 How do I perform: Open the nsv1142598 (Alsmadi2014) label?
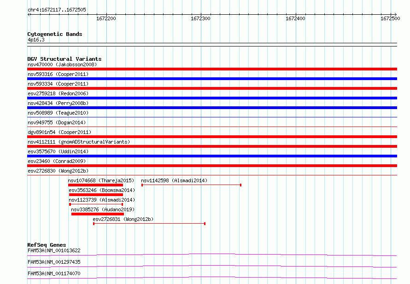(x=174, y=180)
